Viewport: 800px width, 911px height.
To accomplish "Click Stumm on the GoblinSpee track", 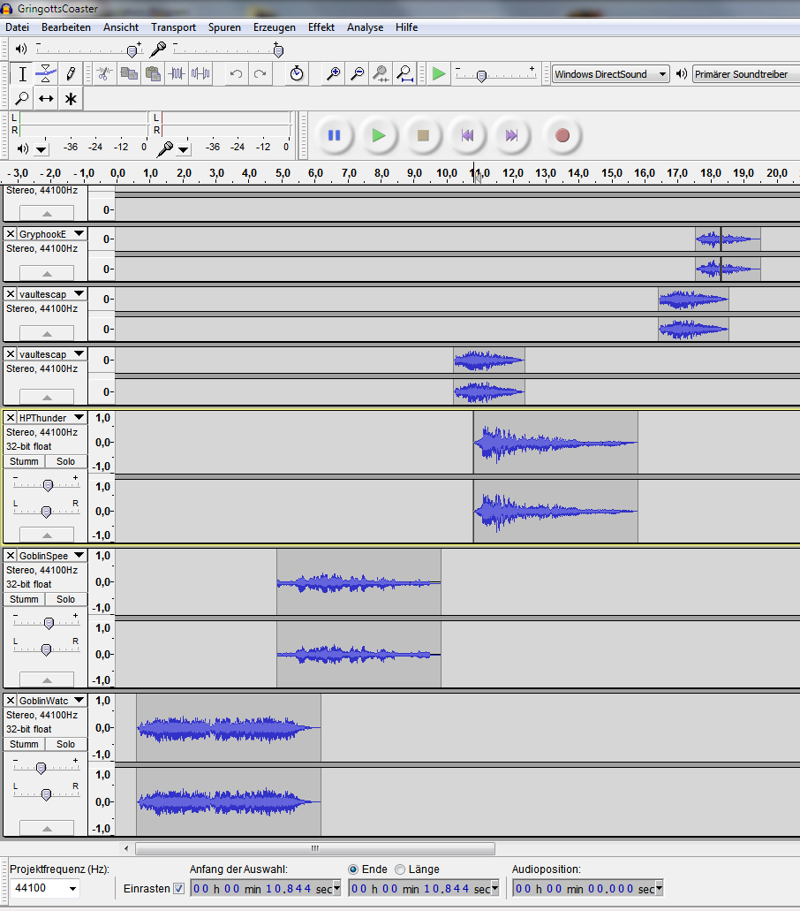I will (x=24, y=599).
